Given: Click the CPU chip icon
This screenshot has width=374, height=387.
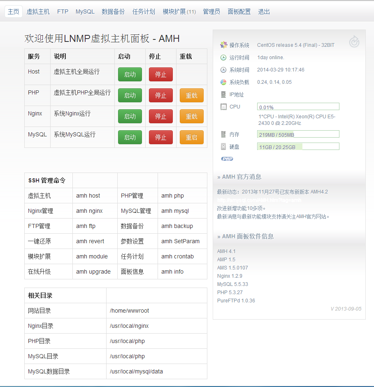Looking at the screenshot, I should pyautogui.click(x=223, y=107).
